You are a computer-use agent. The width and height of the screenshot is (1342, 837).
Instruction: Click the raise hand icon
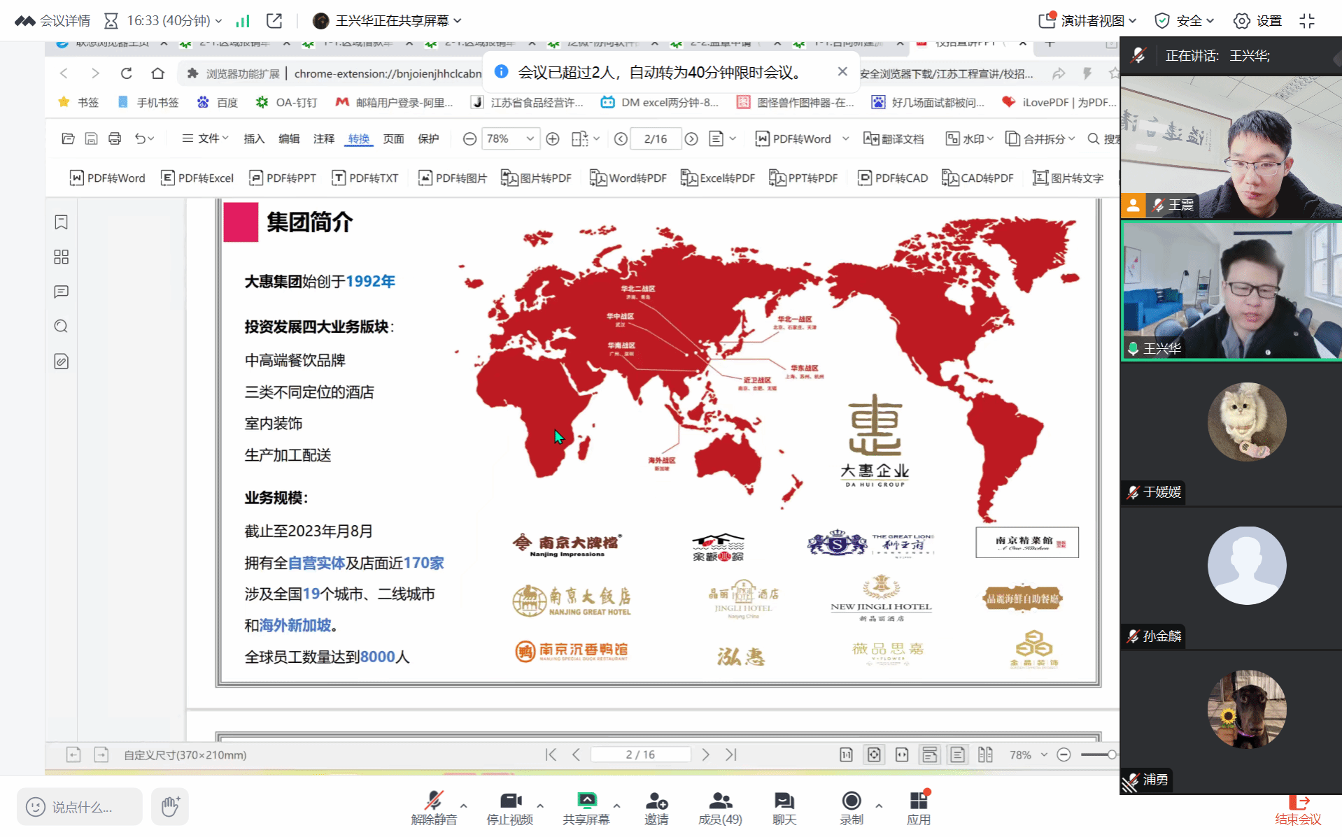pos(170,806)
